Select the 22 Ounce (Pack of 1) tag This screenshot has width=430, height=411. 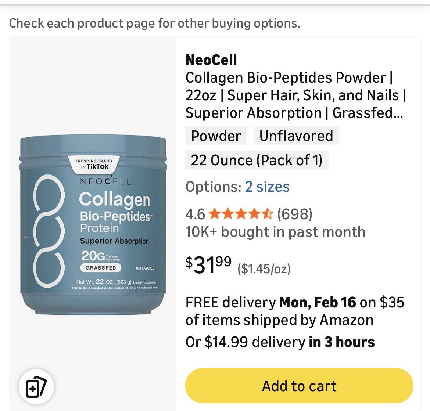click(257, 160)
